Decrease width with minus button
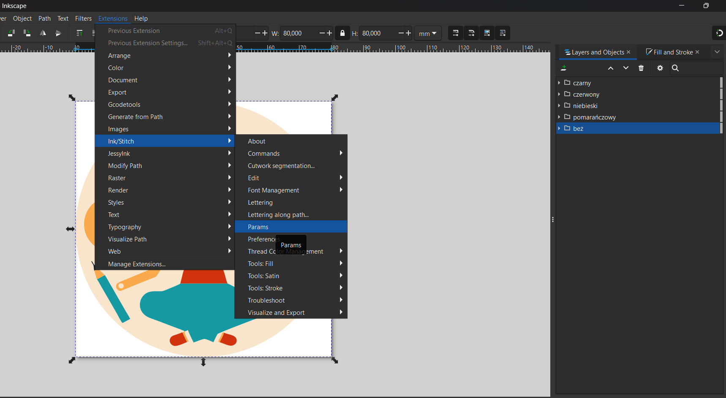This screenshot has width=726, height=398. coord(322,33)
